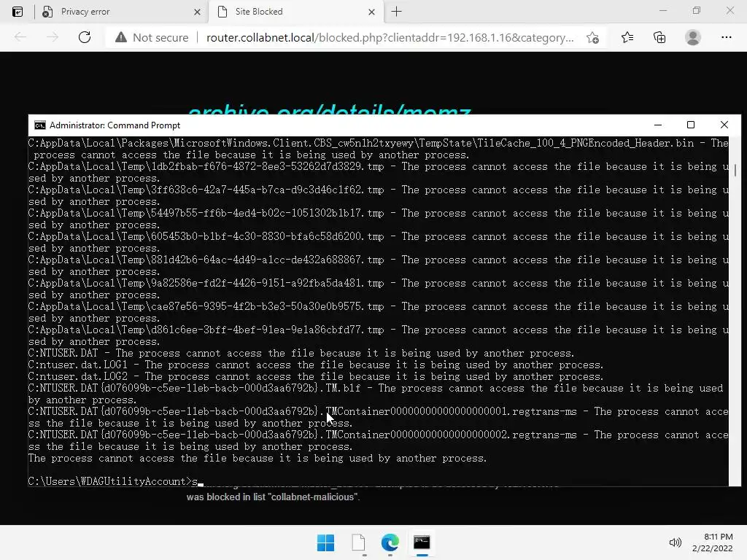Screen dimensions: 747x560
Task: Open the volume control in system tray
Action: 675,542
